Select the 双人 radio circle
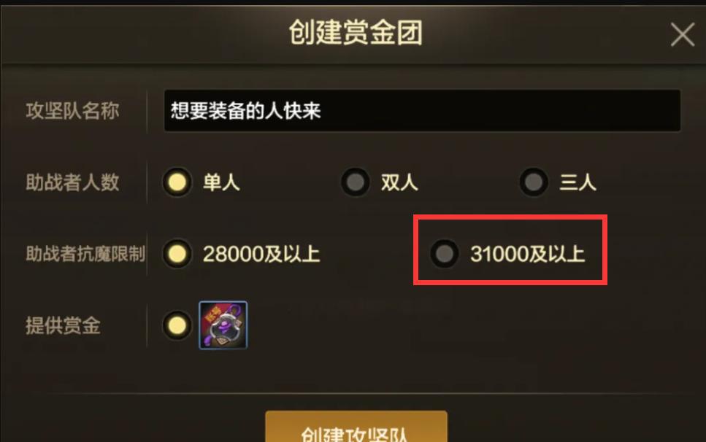Image resolution: width=706 pixels, height=442 pixels. (356, 182)
